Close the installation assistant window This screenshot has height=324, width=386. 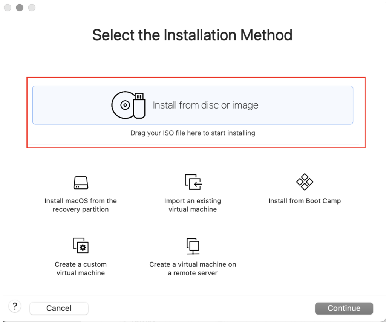pyautogui.click(x=8, y=8)
